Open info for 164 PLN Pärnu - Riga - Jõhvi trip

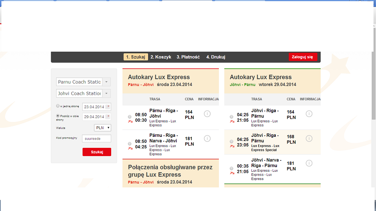[207, 114]
